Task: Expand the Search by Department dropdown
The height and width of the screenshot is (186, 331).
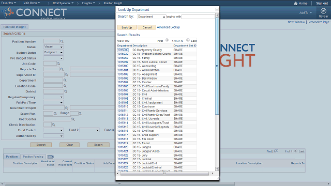Action: coord(152,17)
